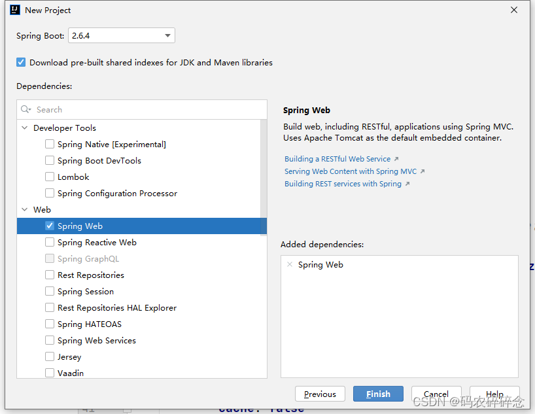
Task: Uncheck the Spring Web checkbox
Action: point(50,226)
